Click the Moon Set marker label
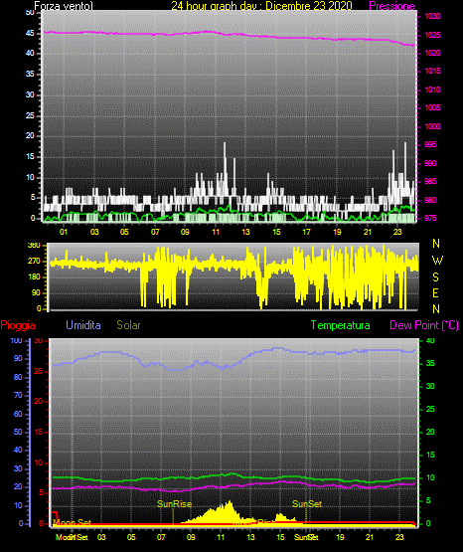 (73, 522)
